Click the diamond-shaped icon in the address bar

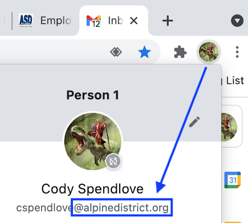[x=116, y=52]
